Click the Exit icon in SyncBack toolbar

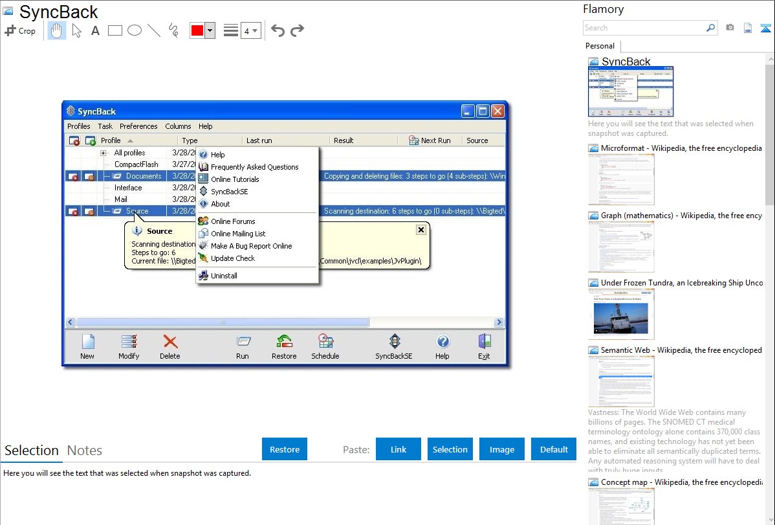point(484,341)
